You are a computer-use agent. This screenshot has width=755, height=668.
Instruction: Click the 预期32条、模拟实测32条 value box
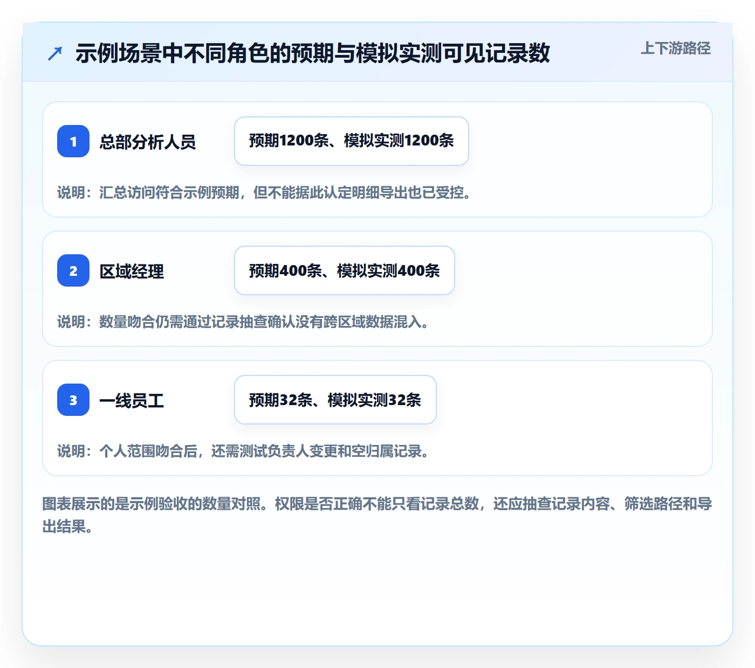pyautogui.click(x=335, y=400)
